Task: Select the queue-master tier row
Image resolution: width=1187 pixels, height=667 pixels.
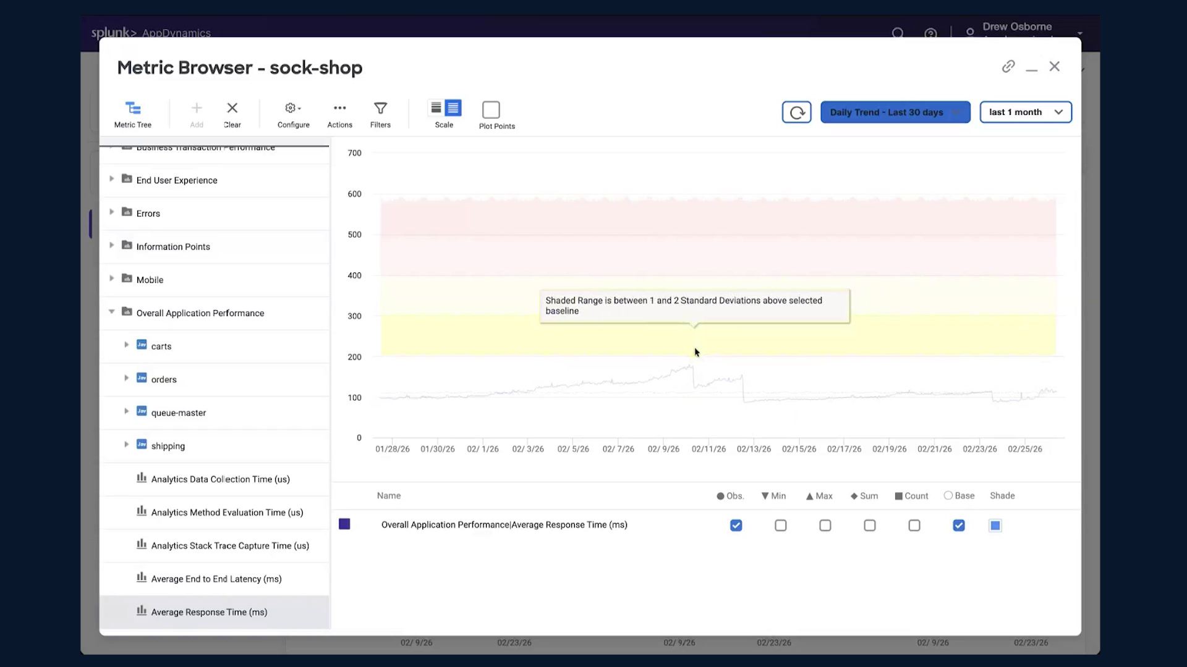Action: 215,413
